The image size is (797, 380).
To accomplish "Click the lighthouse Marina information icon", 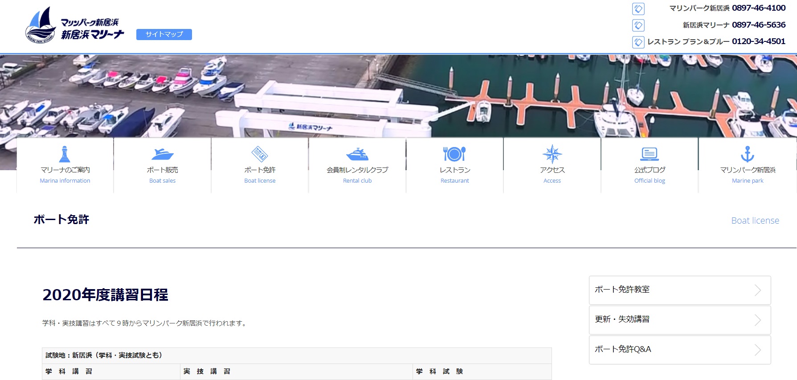I will 65,154.
